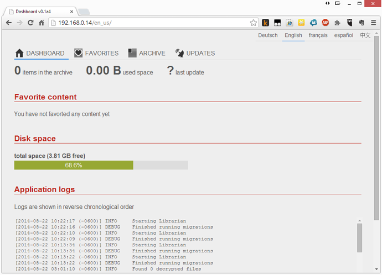Go to the Updates tab
Image resolution: width=382 pixels, height=275 pixels.
coord(195,53)
